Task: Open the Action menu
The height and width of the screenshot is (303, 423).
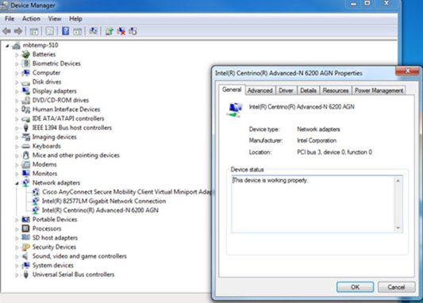Action: point(31,18)
